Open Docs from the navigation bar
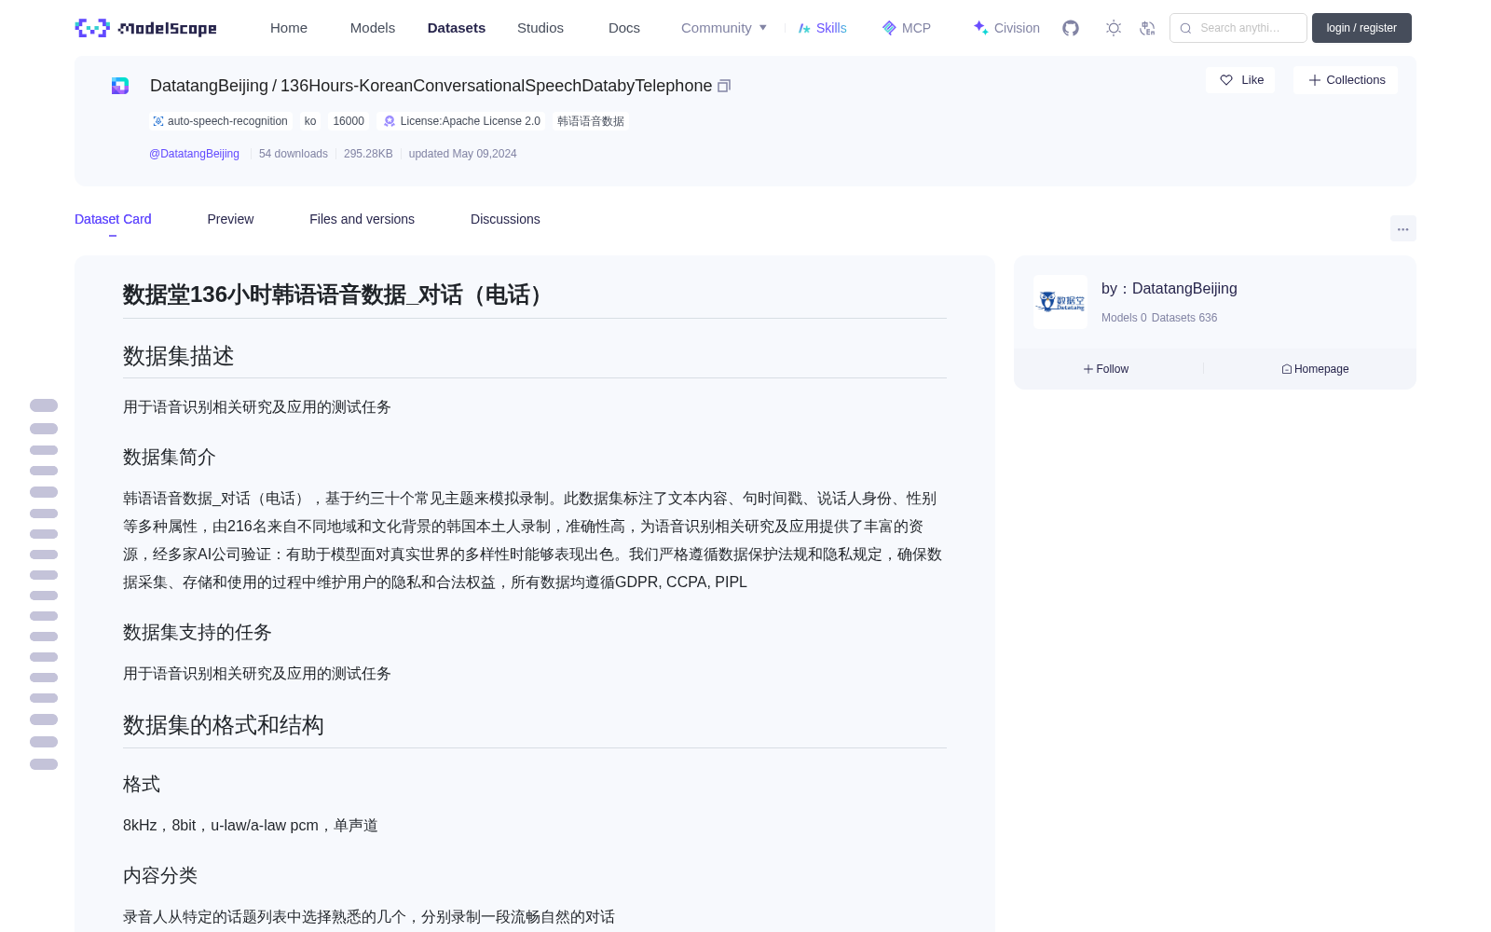 tap(624, 28)
